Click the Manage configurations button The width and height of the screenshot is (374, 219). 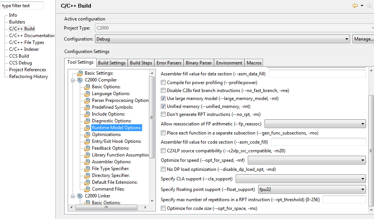(363, 39)
